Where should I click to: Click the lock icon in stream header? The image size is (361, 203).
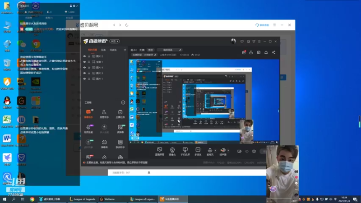[x=251, y=52]
